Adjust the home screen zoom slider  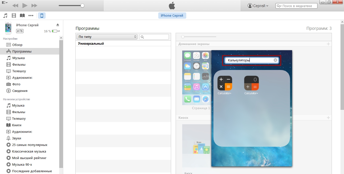tap(183, 37)
